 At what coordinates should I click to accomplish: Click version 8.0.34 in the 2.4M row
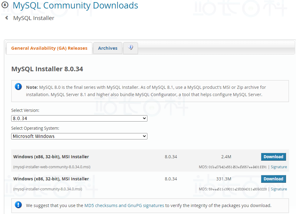pos(171,157)
